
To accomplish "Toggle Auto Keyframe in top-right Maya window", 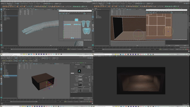I will (x=187, y=49).
